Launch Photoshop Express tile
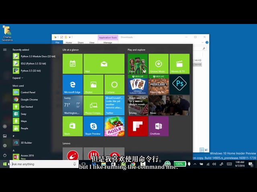257x192 pixels. tap(179, 84)
